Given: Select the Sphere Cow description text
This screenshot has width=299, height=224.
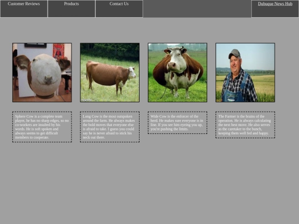Looking at the screenshot, I should (x=42, y=127).
